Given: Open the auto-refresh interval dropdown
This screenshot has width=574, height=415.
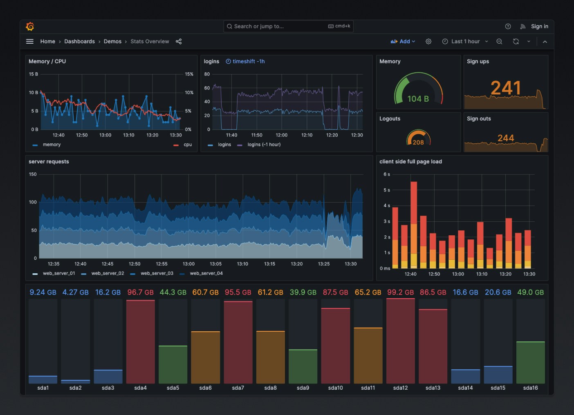Looking at the screenshot, I should coord(529,41).
